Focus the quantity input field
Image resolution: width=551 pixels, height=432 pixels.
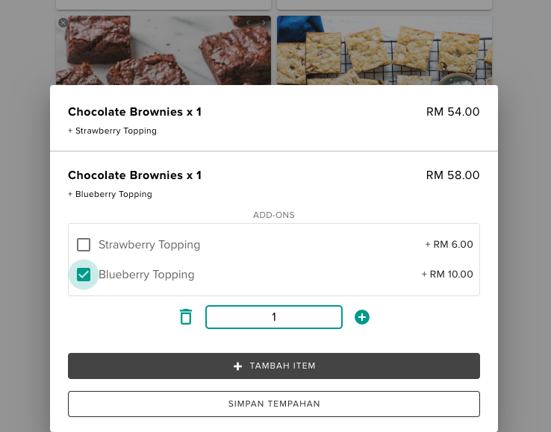273,317
